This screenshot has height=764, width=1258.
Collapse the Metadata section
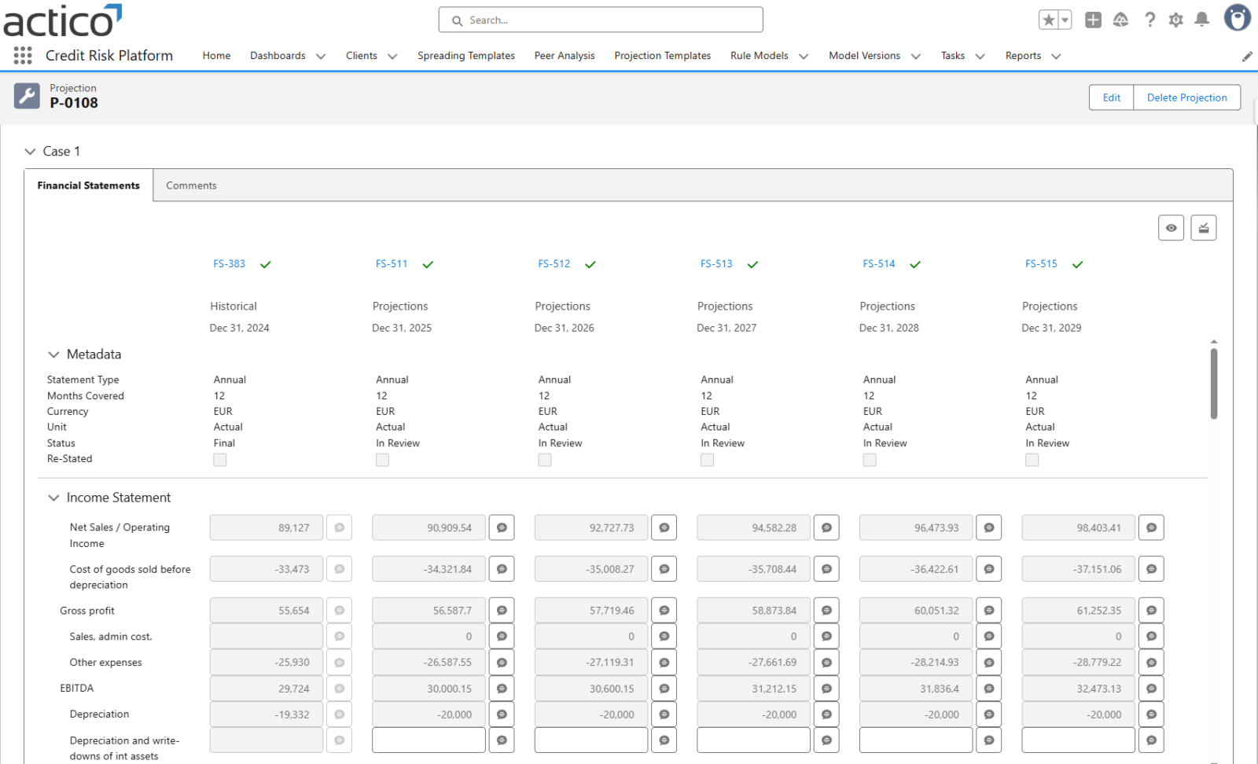(x=53, y=354)
